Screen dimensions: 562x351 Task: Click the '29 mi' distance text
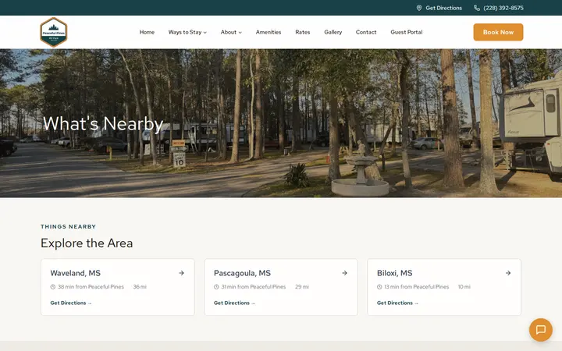point(302,287)
